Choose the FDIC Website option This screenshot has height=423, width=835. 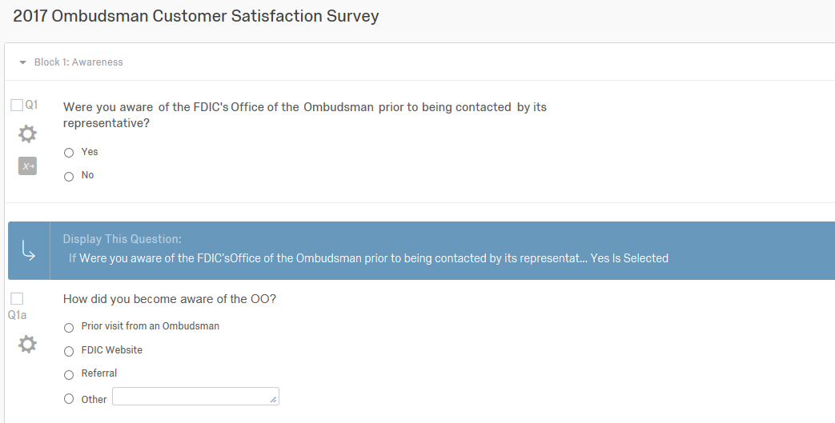69,351
